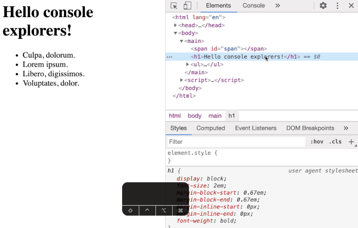Select body in the breadcrumb bar
This screenshot has height=228, width=358.
click(x=195, y=116)
